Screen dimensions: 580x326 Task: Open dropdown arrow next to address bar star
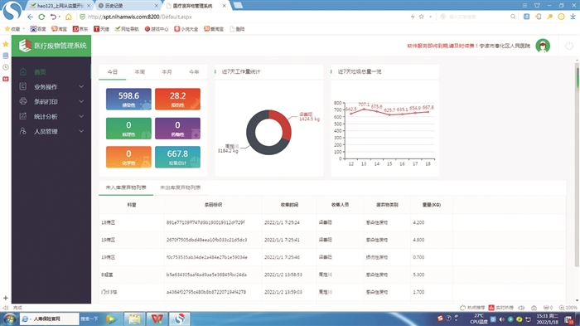pos(430,17)
